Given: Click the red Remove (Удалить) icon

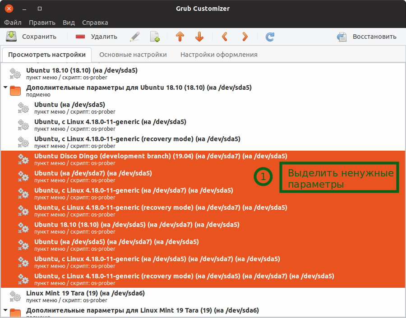Looking at the screenshot, I should coord(80,37).
